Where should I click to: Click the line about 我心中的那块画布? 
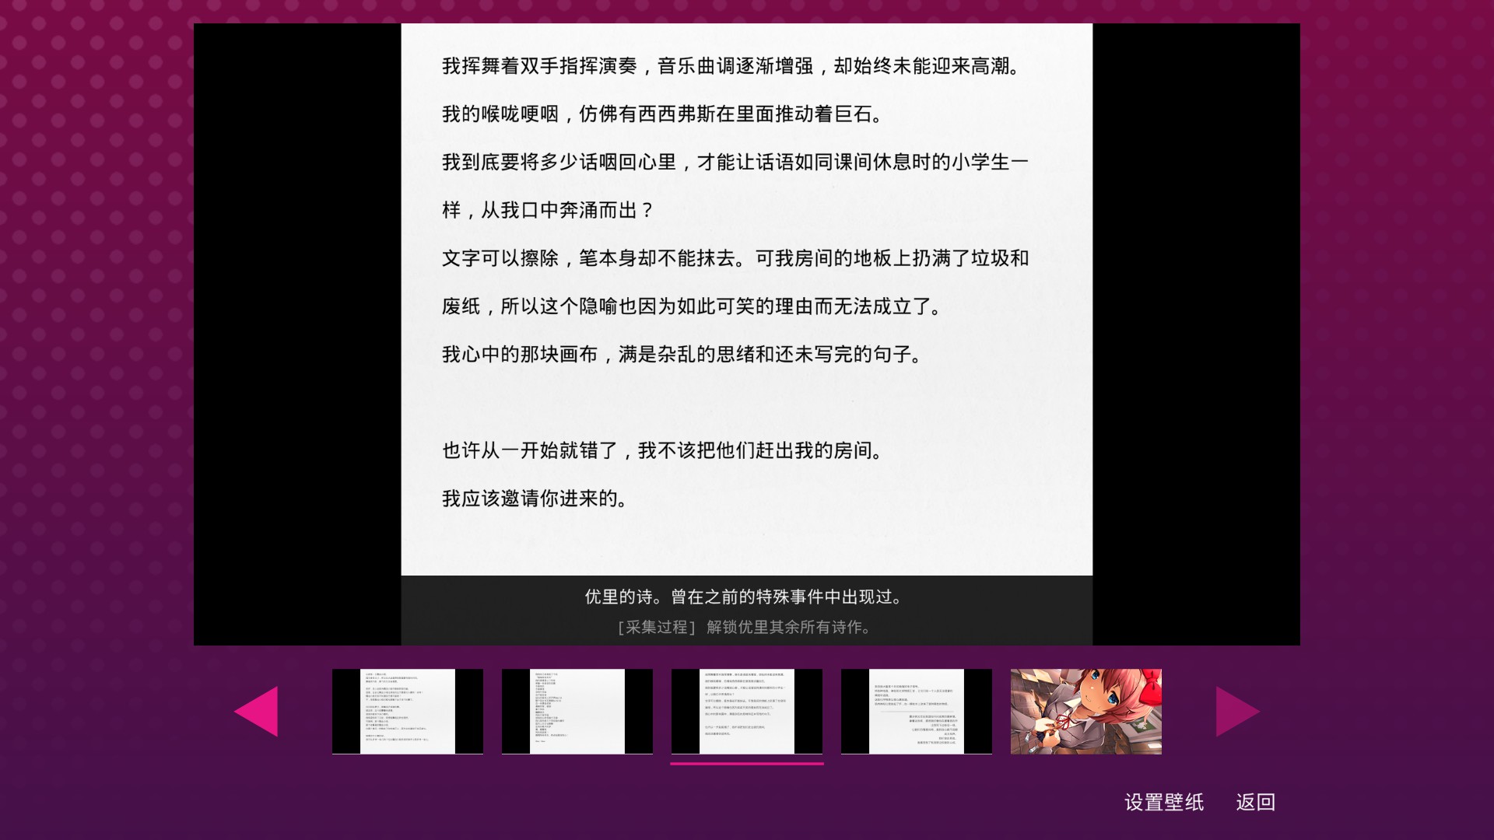(x=682, y=355)
